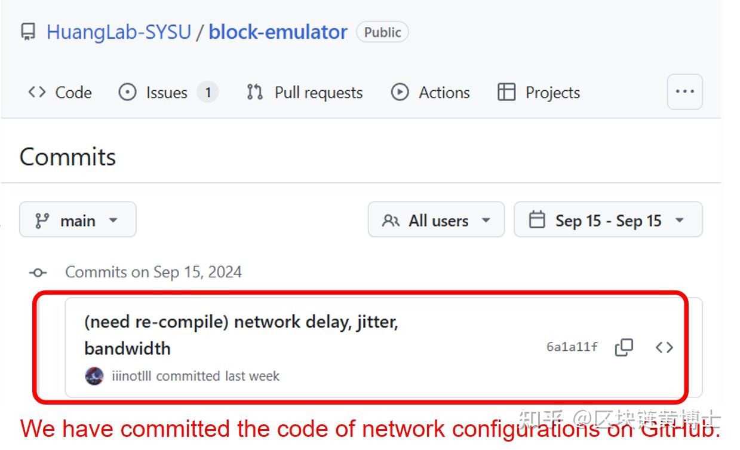740x450 pixels.
Task: Click the repository book icon
Action: click(x=28, y=32)
